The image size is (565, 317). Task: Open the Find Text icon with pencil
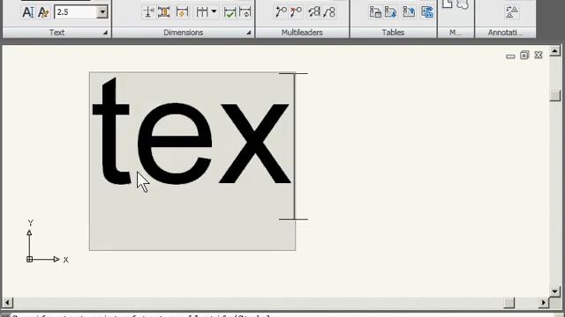[x=43, y=12]
